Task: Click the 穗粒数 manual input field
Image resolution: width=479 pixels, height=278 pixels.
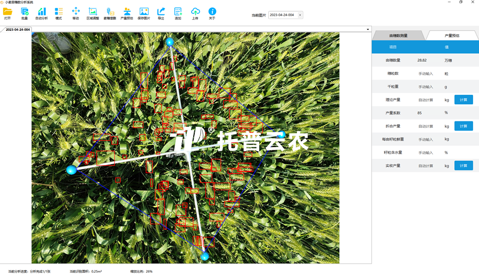Action: [425, 73]
